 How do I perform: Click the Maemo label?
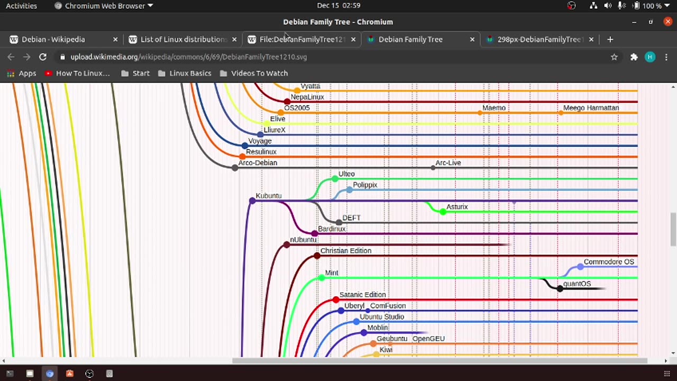494,108
